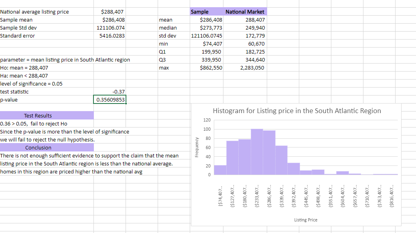416x233 pixels.
Task: Select the first histogram bar at $74,407 bin
Action: [x=220, y=170]
